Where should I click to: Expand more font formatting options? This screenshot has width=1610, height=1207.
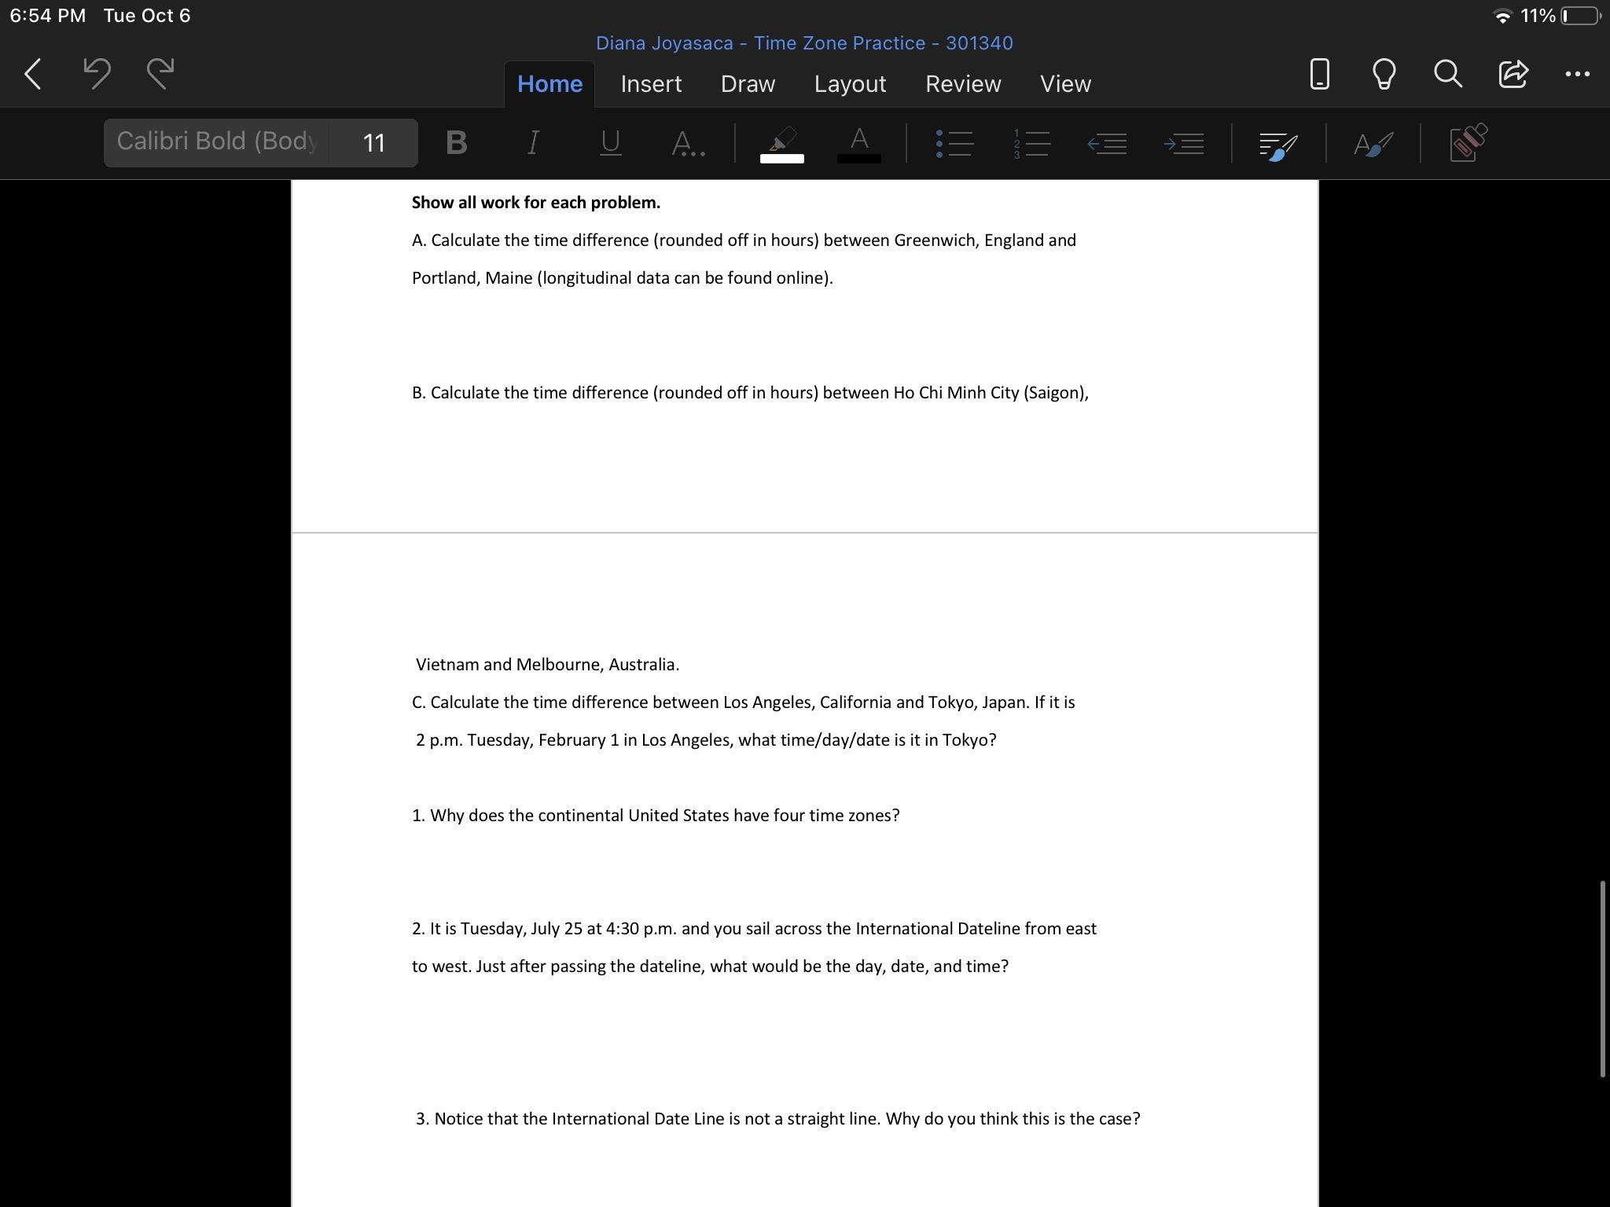(x=688, y=143)
